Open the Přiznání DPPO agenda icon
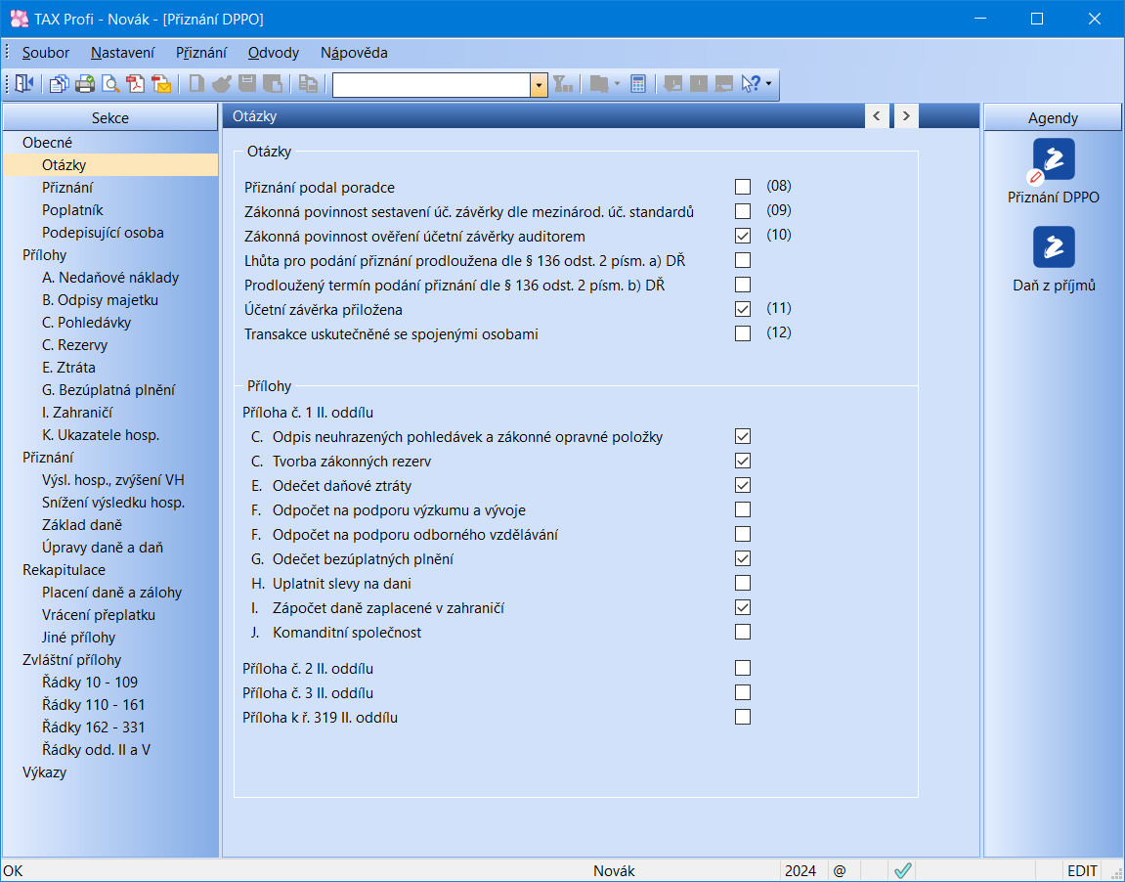The height and width of the screenshot is (882, 1125). [1054, 158]
